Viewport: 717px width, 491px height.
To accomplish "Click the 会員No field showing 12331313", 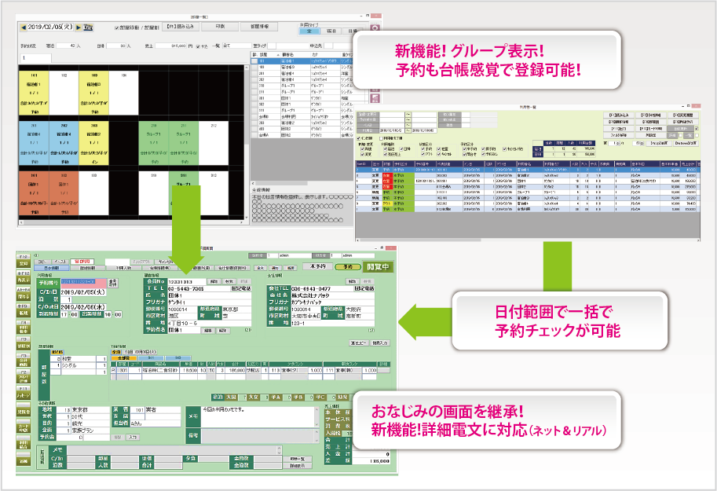I will point(187,282).
